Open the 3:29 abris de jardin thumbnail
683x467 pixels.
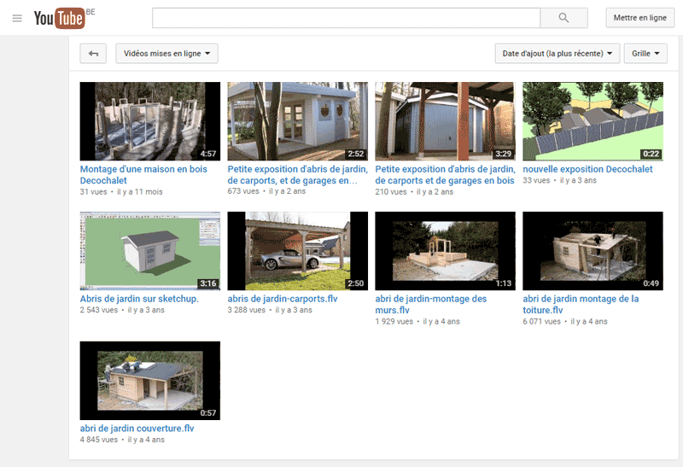point(445,121)
